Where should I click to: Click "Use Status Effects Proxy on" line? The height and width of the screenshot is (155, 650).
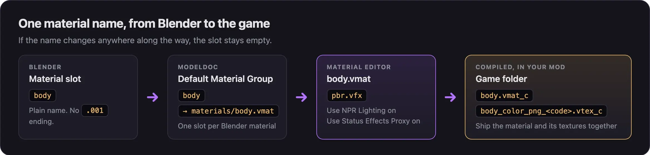pos(373,121)
